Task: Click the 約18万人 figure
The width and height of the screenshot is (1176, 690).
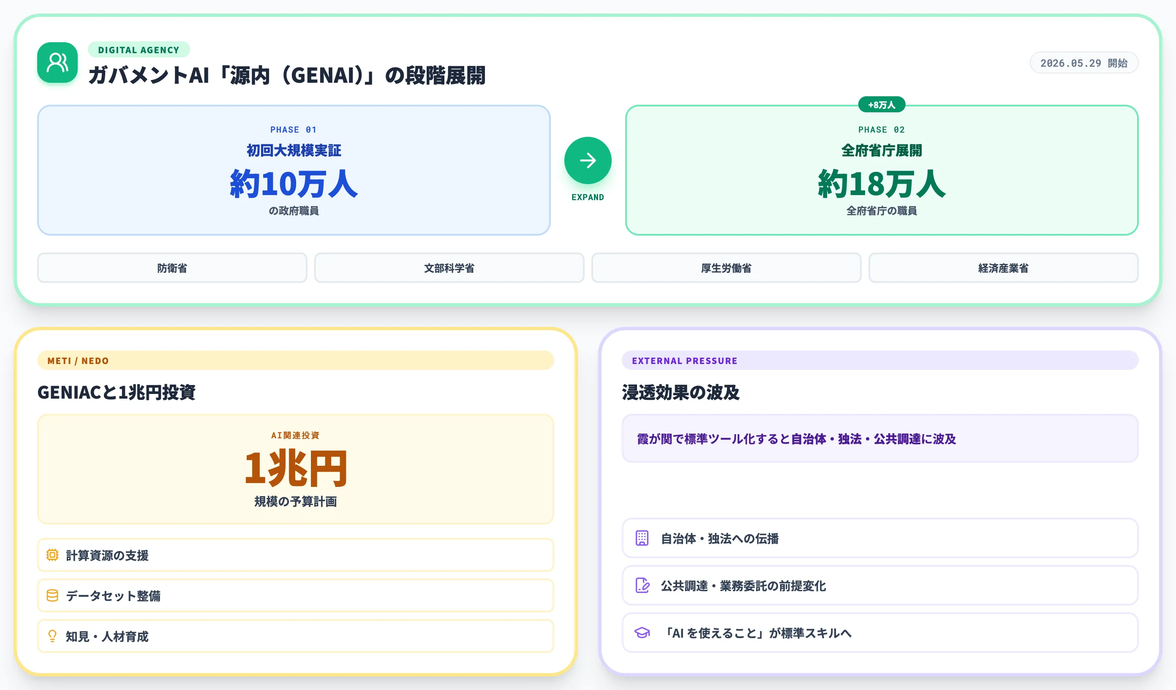Action: pos(882,184)
